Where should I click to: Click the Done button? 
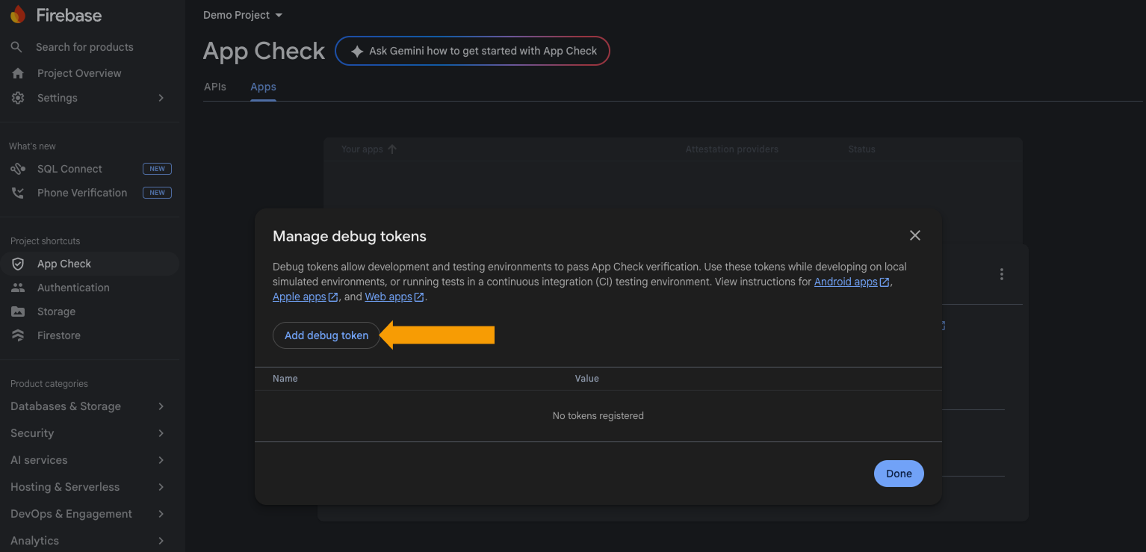[x=899, y=474]
